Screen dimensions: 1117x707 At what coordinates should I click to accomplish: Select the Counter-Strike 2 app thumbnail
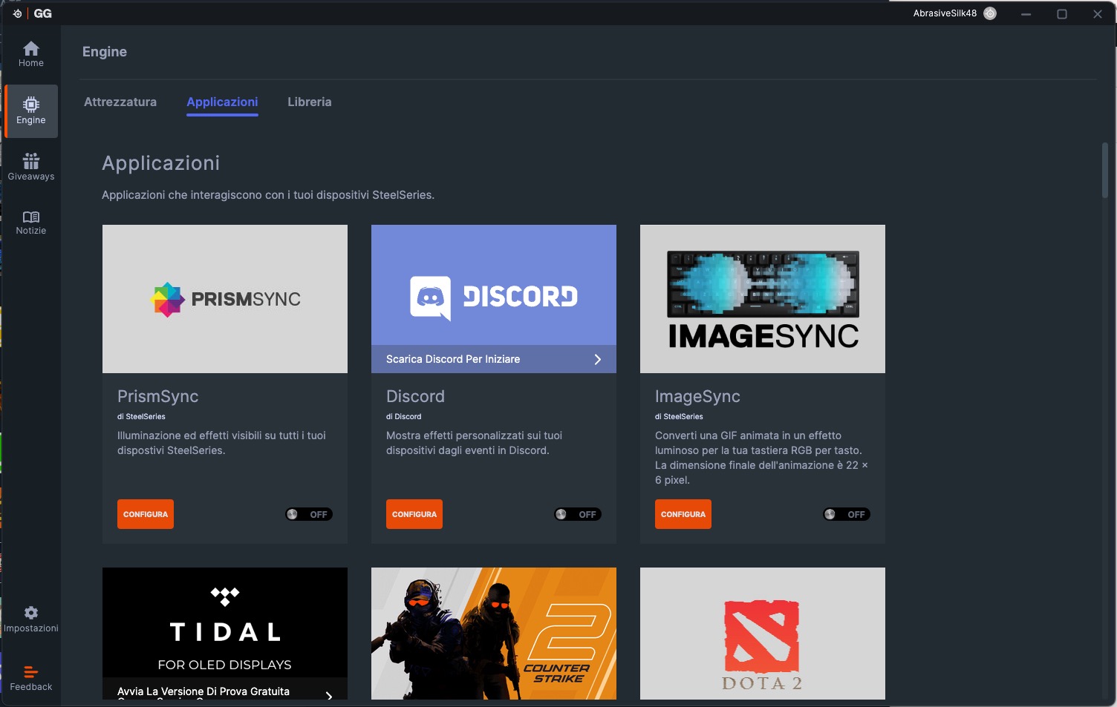coord(494,633)
